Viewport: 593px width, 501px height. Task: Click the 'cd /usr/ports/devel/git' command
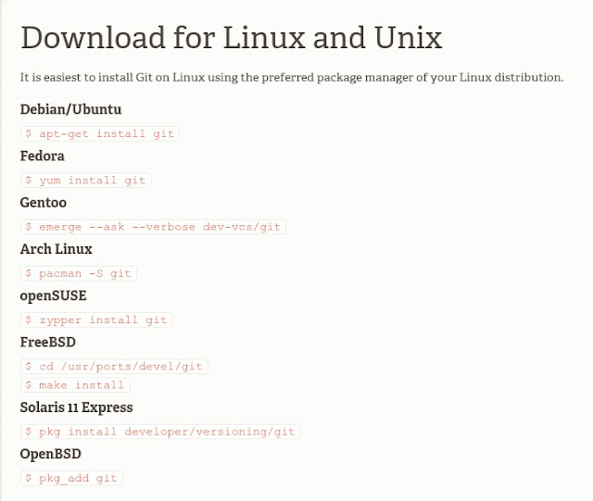[114, 367]
